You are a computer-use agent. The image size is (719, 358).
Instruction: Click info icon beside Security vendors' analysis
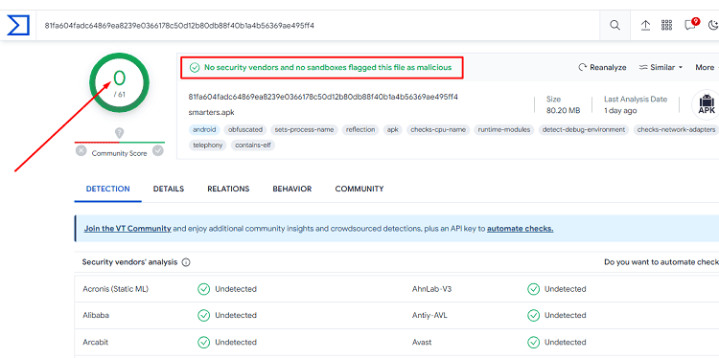pos(186,263)
